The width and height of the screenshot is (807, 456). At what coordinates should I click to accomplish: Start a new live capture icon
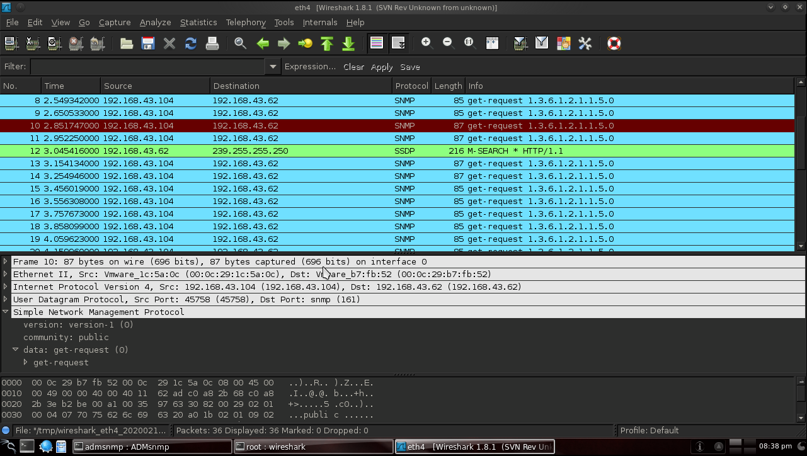(x=54, y=43)
